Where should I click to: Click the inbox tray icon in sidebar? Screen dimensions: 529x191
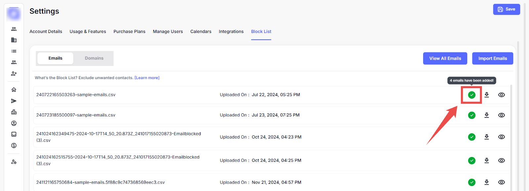tap(14, 134)
